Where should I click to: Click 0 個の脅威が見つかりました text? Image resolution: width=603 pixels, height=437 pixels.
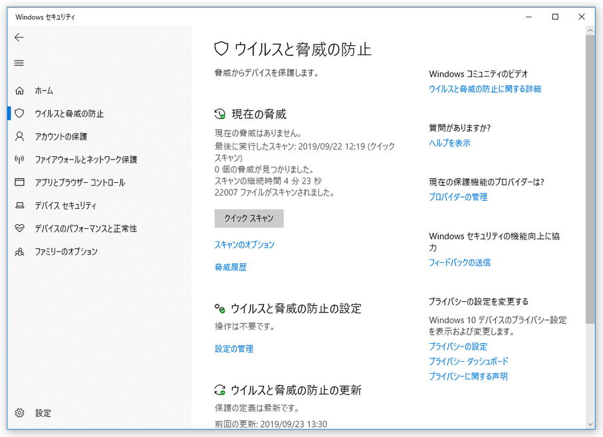[x=264, y=169]
